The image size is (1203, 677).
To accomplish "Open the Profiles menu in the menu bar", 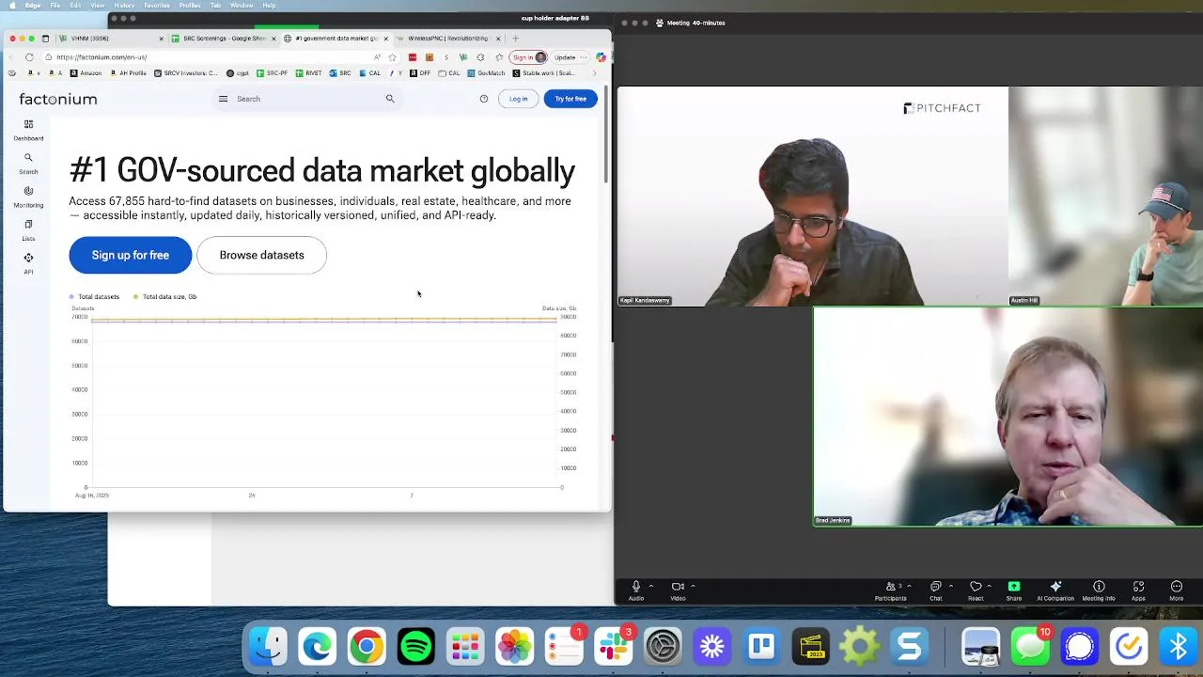I will coord(190,6).
